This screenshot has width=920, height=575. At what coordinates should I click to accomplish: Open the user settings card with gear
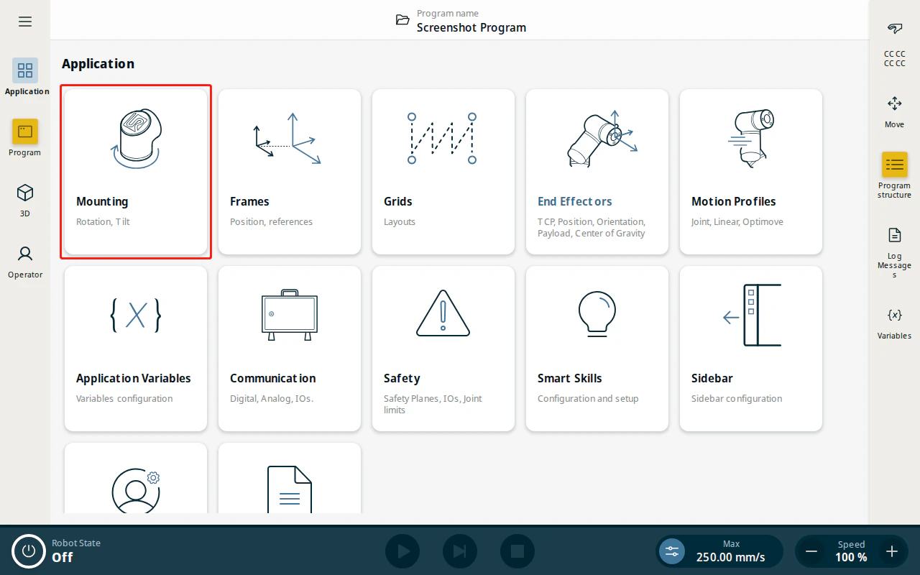pyautogui.click(x=136, y=478)
